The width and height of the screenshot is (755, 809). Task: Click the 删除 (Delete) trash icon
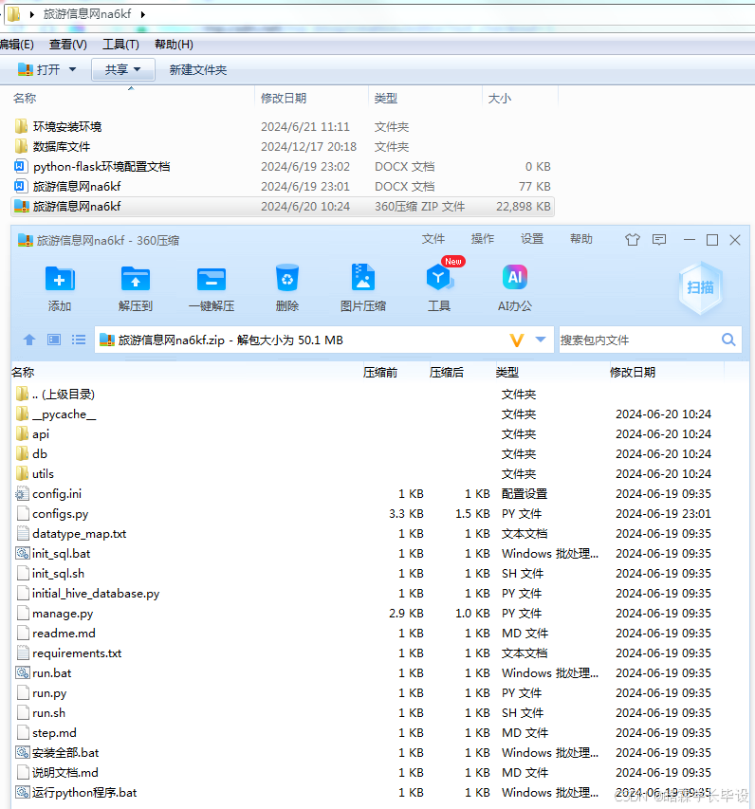click(287, 279)
